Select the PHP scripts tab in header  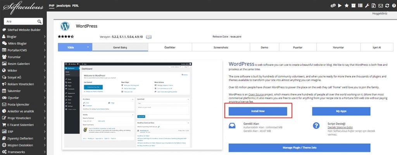[x=52, y=5]
